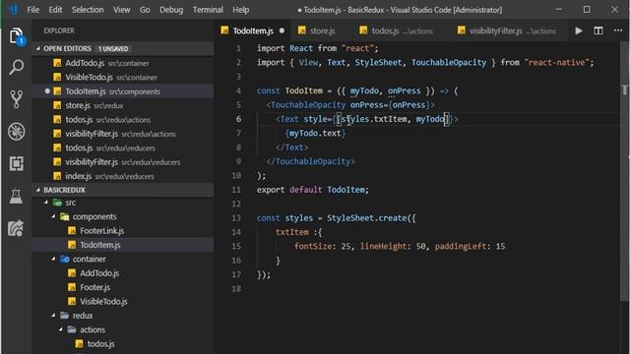Minimize the VS Code window
Screen dimensions: 630x354
tap(558, 9)
